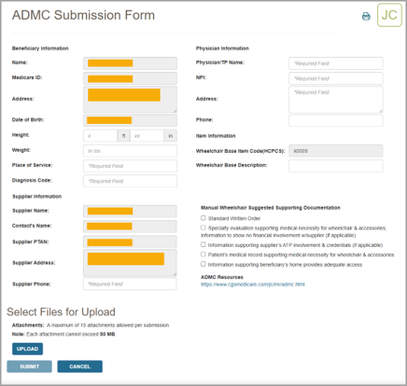Screen dimensions: 407x386
Task: Click the Physician Information section label
Action: click(222, 48)
